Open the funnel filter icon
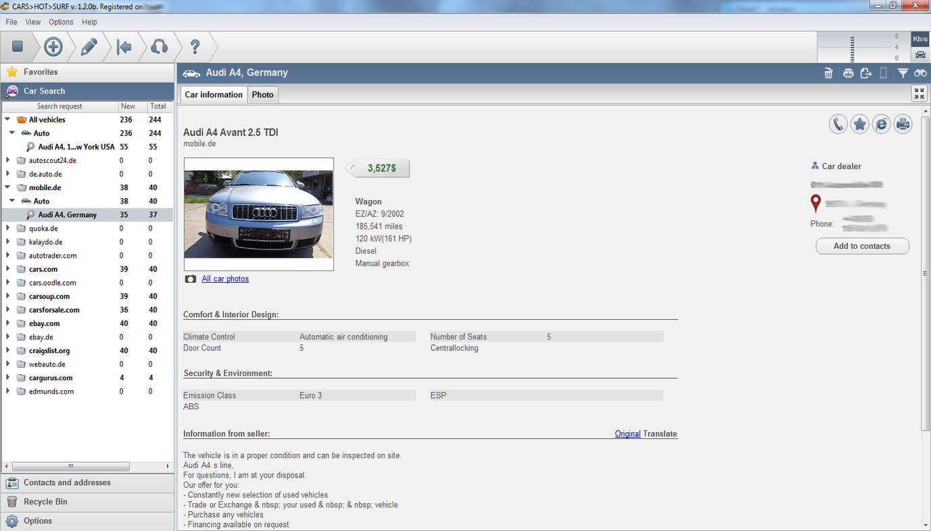 [903, 73]
